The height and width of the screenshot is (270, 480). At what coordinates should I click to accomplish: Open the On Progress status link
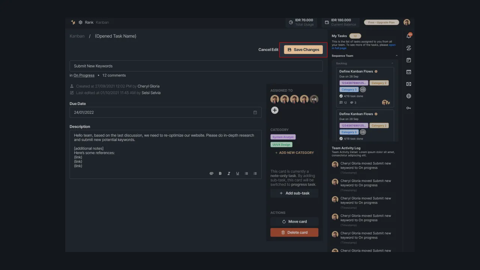84,75
